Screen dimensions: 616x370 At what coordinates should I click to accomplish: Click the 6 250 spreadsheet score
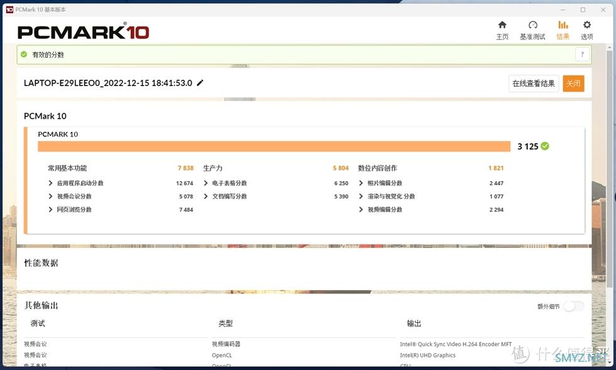tap(341, 183)
